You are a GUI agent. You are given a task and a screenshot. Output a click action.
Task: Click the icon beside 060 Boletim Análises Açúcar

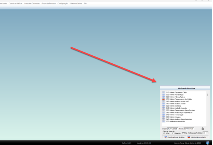coord(164,104)
